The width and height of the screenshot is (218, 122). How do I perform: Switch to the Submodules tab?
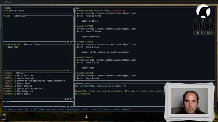coord(19,16)
